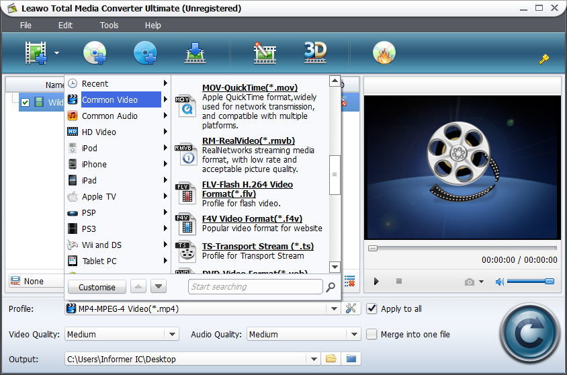
Task: Toggle Merge into one file checkbox
Action: pyautogui.click(x=372, y=334)
